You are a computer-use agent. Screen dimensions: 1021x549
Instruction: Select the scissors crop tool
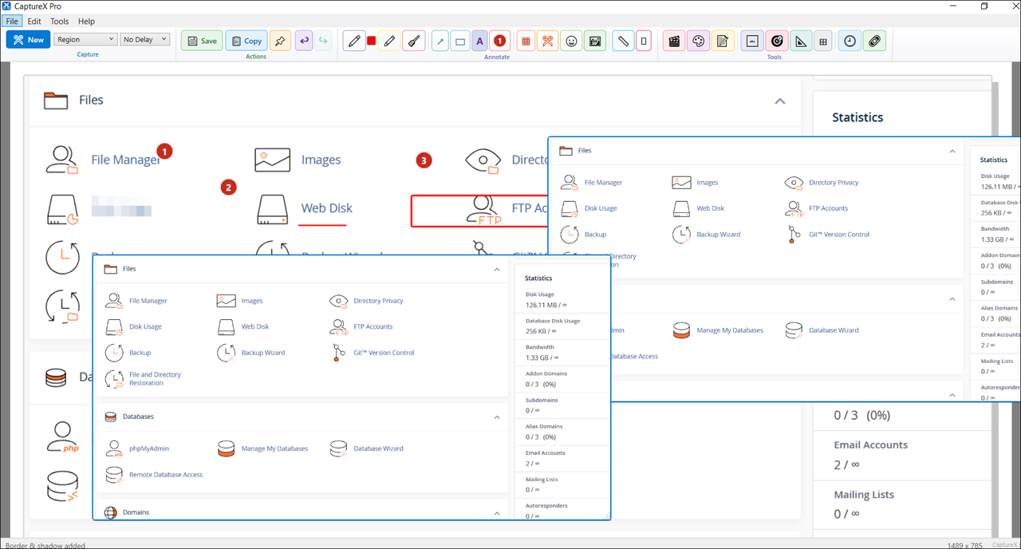click(x=547, y=41)
